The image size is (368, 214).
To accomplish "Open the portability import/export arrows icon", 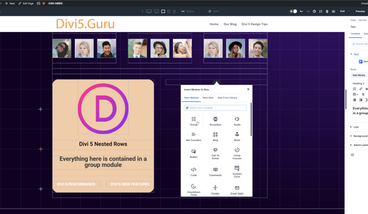I will coord(321,11).
